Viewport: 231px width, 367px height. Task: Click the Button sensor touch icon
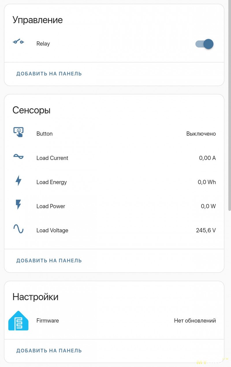tap(18, 132)
